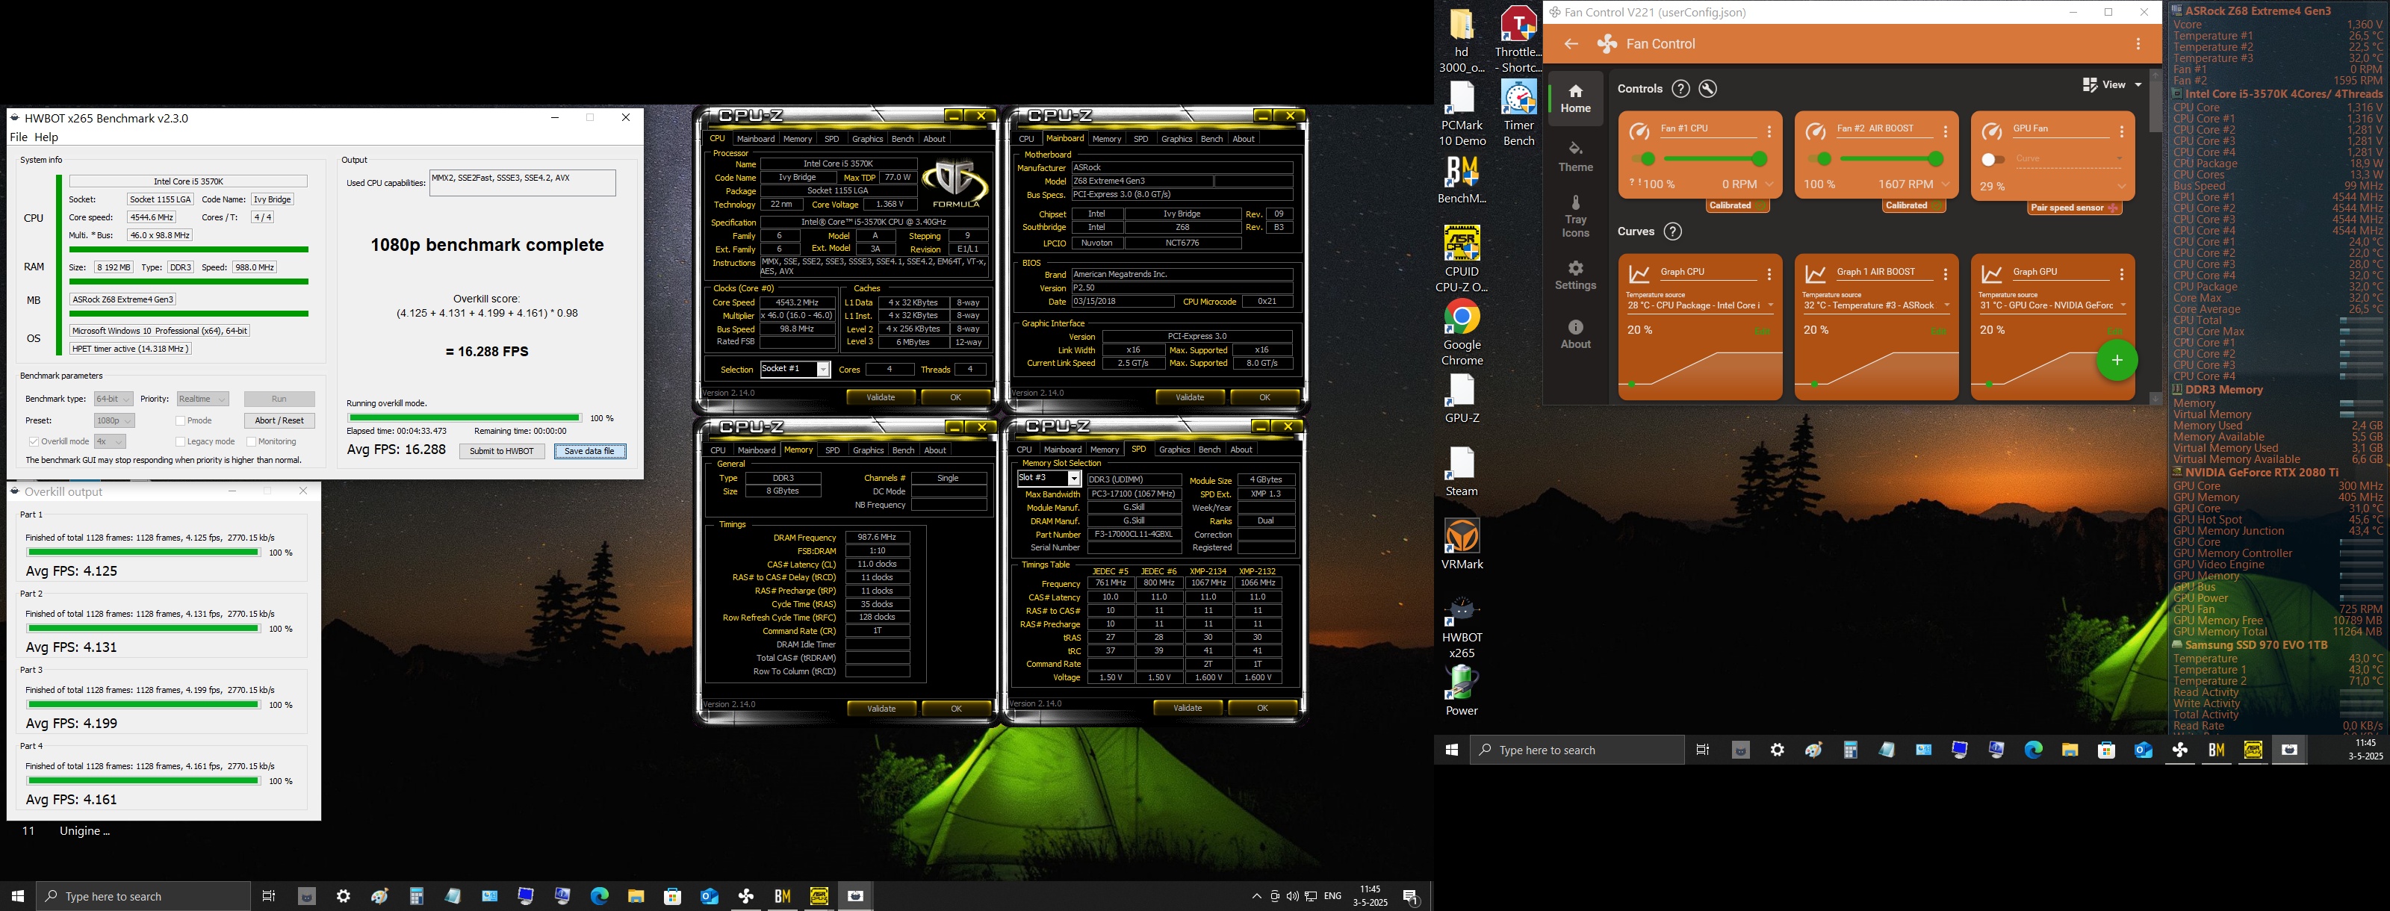Screen dimensions: 2390x911
Task: Select the Google Chrome desktop icon
Action: 1462,333
